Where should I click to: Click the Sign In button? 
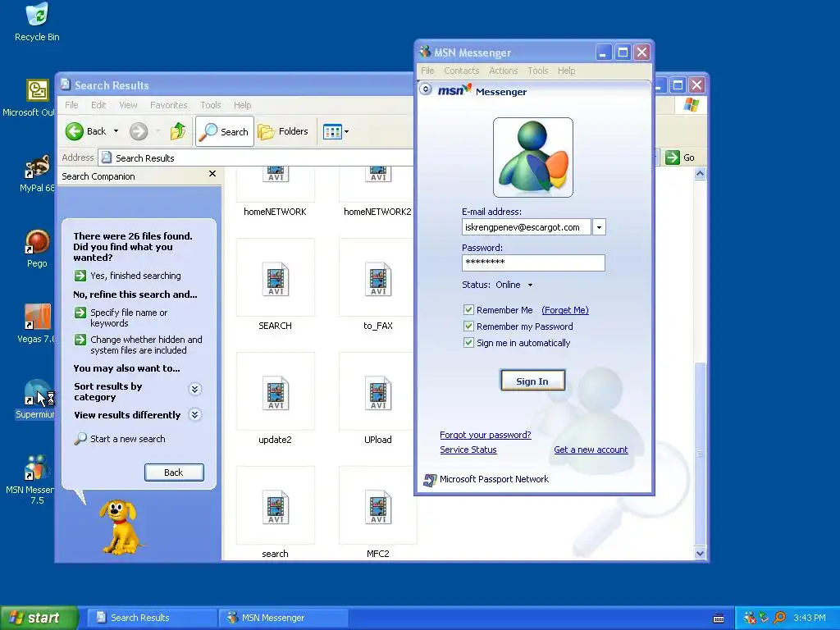coord(532,381)
